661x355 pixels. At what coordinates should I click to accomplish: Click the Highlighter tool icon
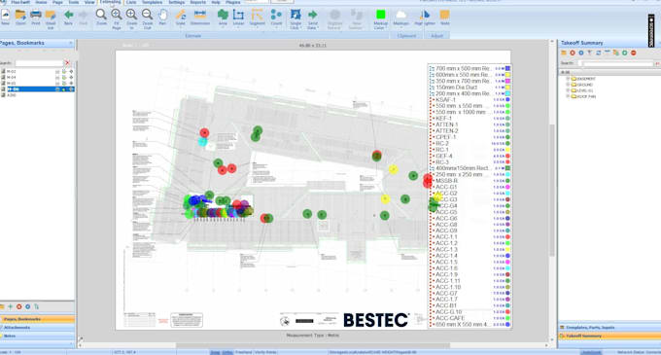425,16
